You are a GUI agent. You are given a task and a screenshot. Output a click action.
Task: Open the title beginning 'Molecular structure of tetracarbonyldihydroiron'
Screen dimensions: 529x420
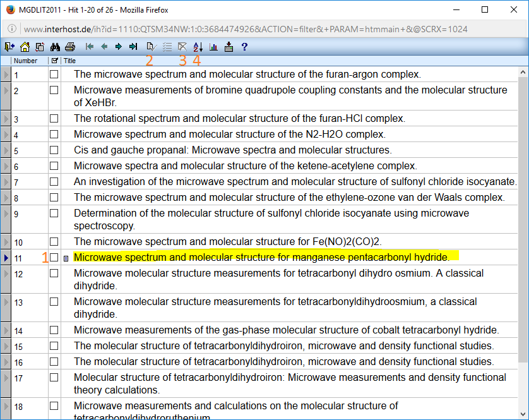pos(290,383)
